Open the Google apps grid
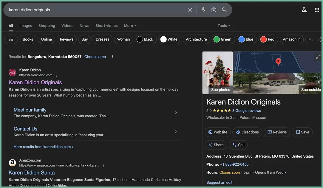The image size is (323, 188). (x=317, y=10)
